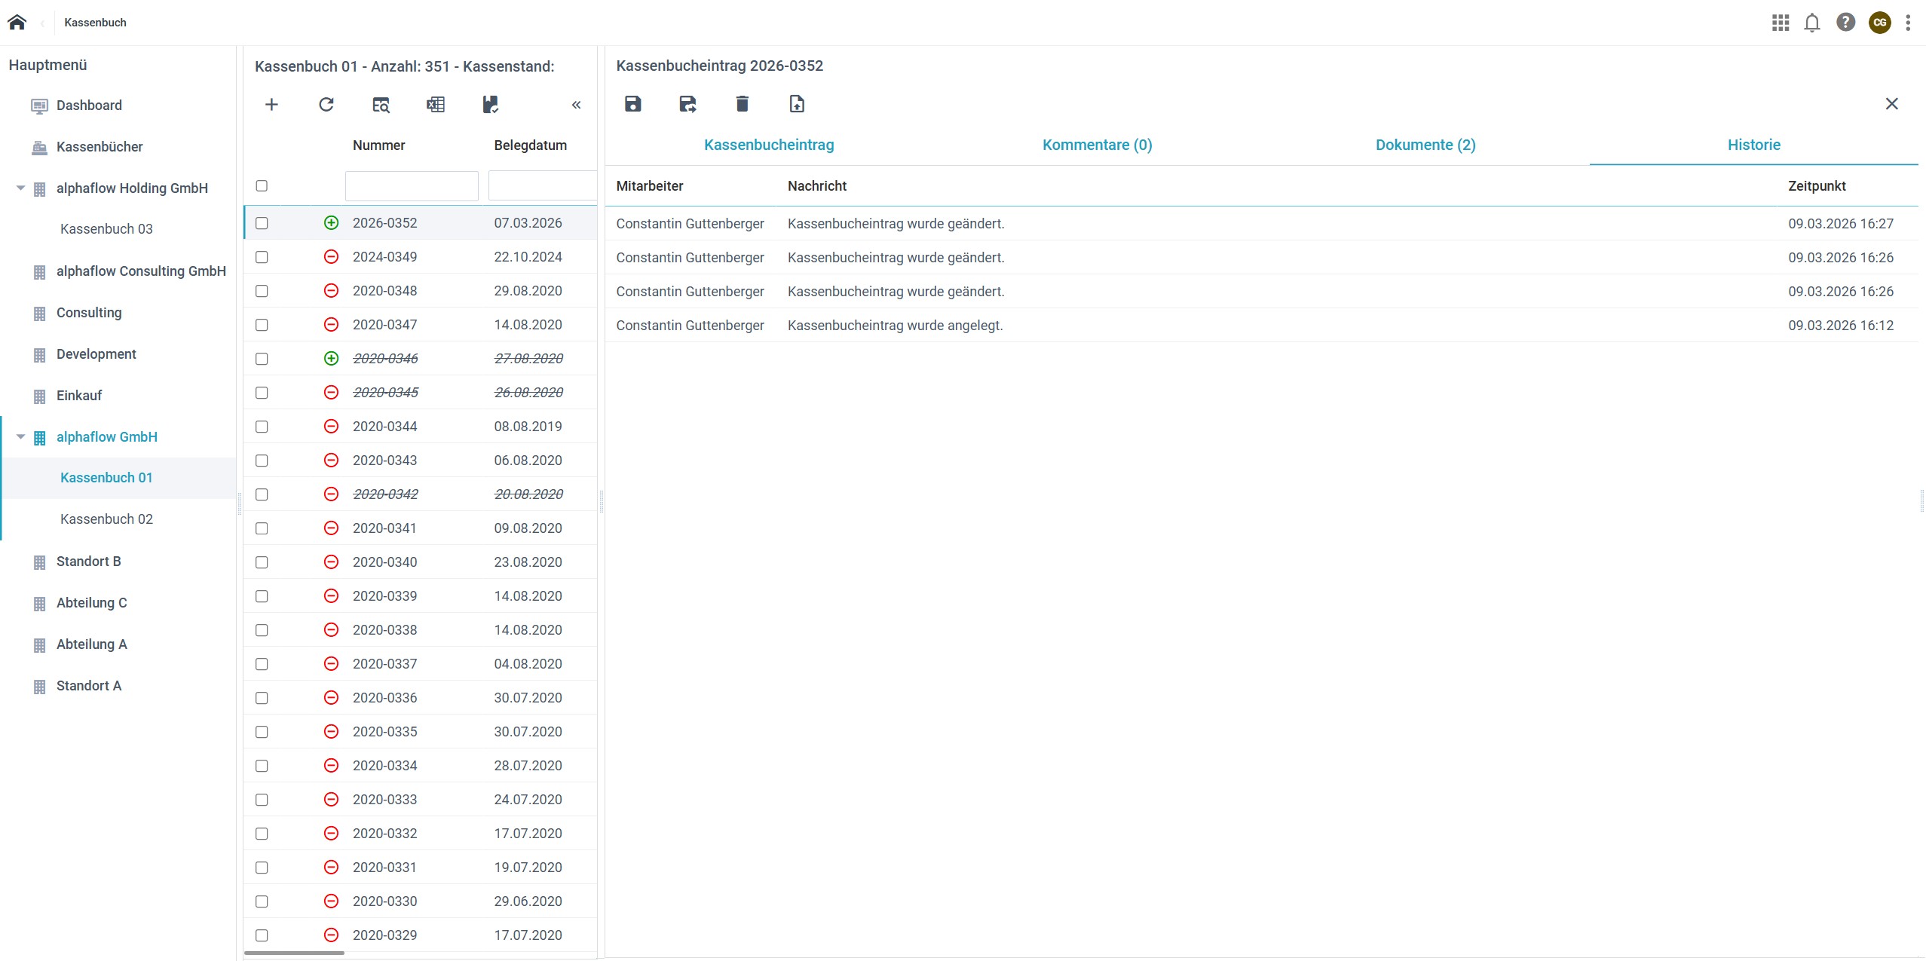This screenshot has width=1926, height=961.
Task: Select the checkbox for row 2020-0346
Action: [x=262, y=359]
